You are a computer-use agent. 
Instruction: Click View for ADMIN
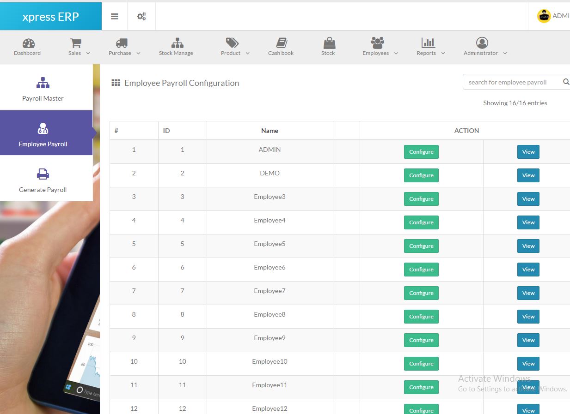tap(528, 152)
